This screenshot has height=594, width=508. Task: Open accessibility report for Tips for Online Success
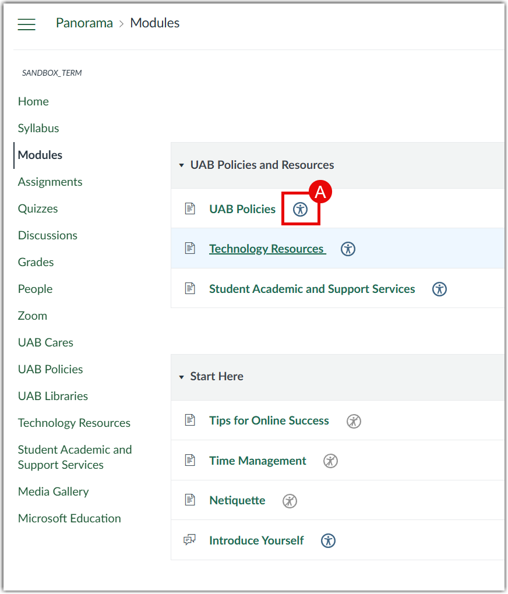(x=354, y=420)
